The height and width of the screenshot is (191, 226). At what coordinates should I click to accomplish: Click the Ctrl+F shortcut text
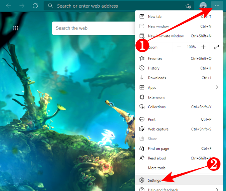point(206,149)
